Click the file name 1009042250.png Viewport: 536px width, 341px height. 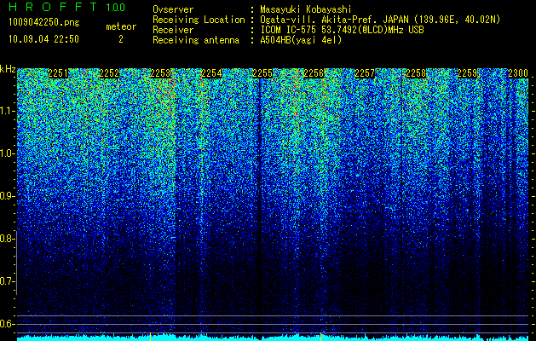(x=44, y=23)
